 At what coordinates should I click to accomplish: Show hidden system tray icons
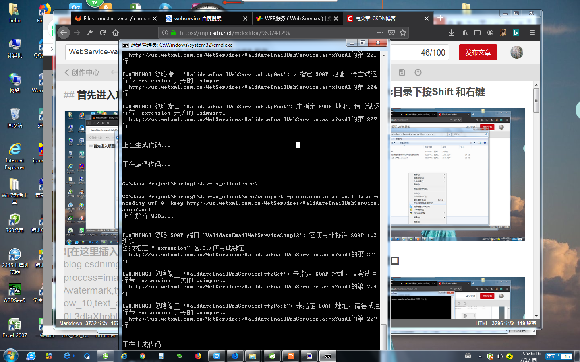pyautogui.click(x=480, y=356)
